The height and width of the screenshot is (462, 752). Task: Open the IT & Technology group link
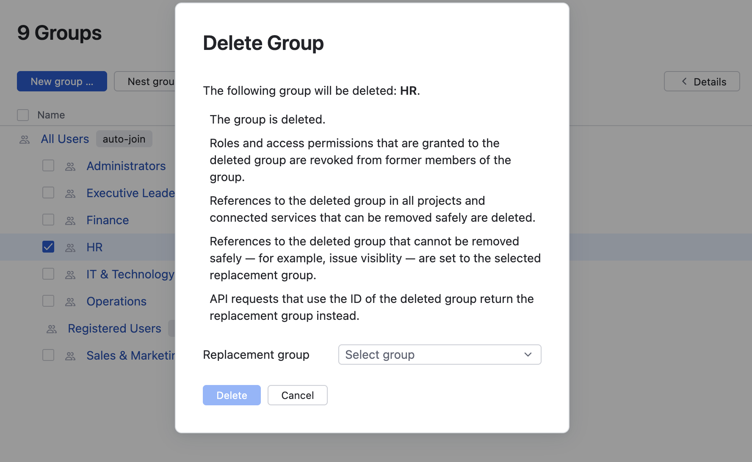[x=130, y=274]
